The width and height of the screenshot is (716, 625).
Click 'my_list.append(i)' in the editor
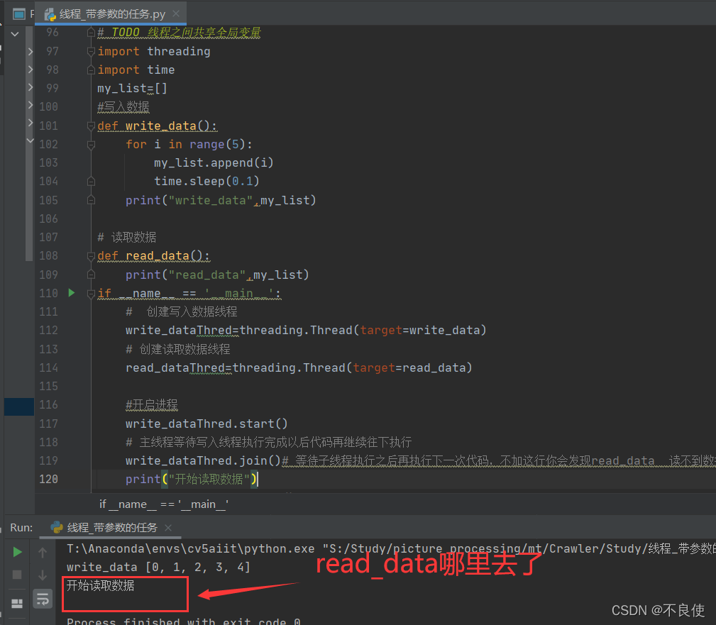[214, 163]
